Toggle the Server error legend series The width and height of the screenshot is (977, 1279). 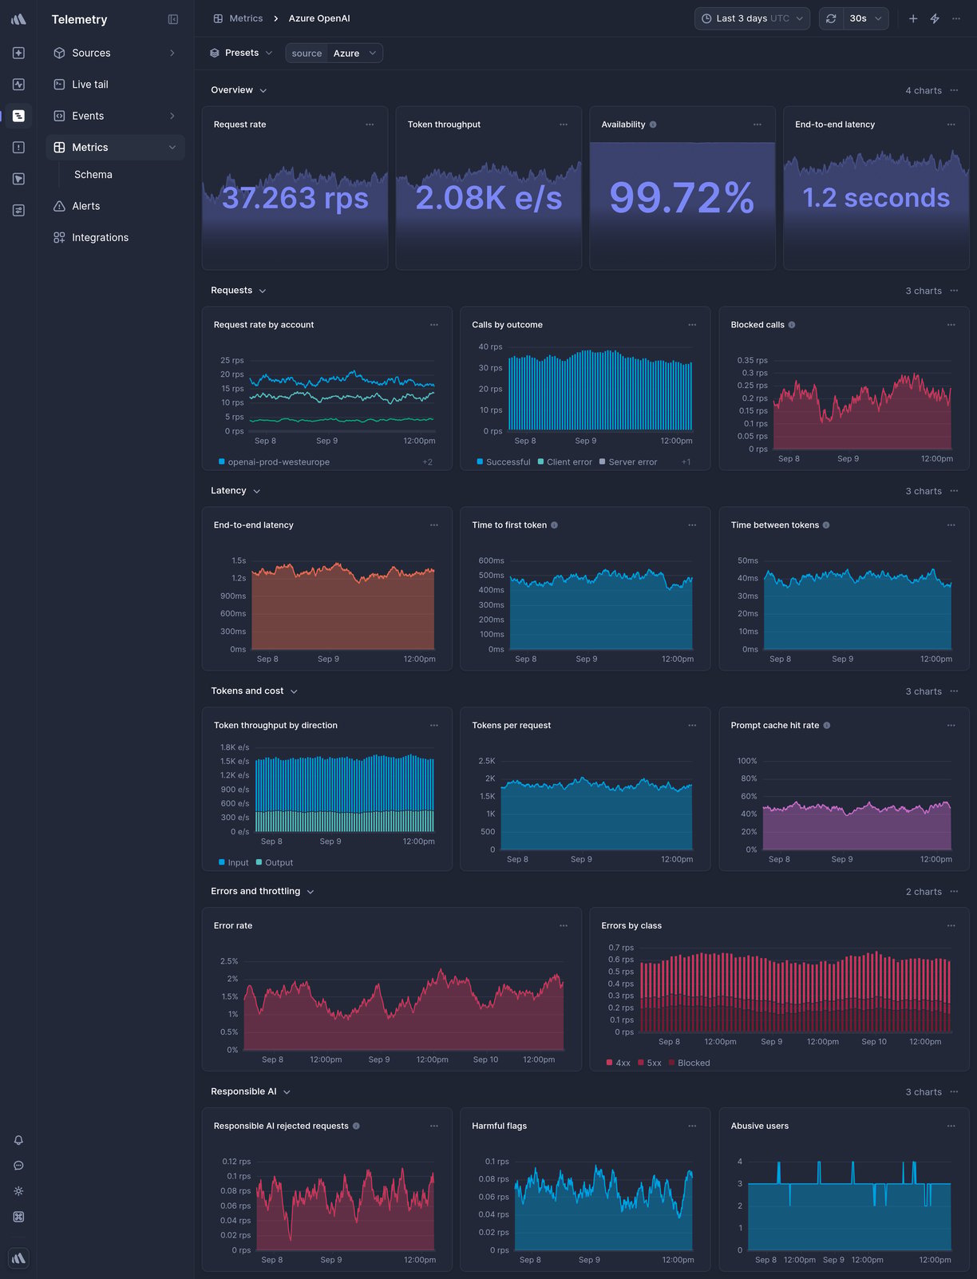pyautogui.click(x=628, y=462)
